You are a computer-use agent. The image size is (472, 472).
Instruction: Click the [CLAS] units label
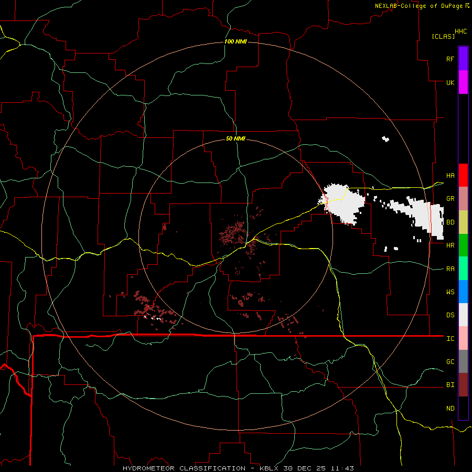[443, 36]
